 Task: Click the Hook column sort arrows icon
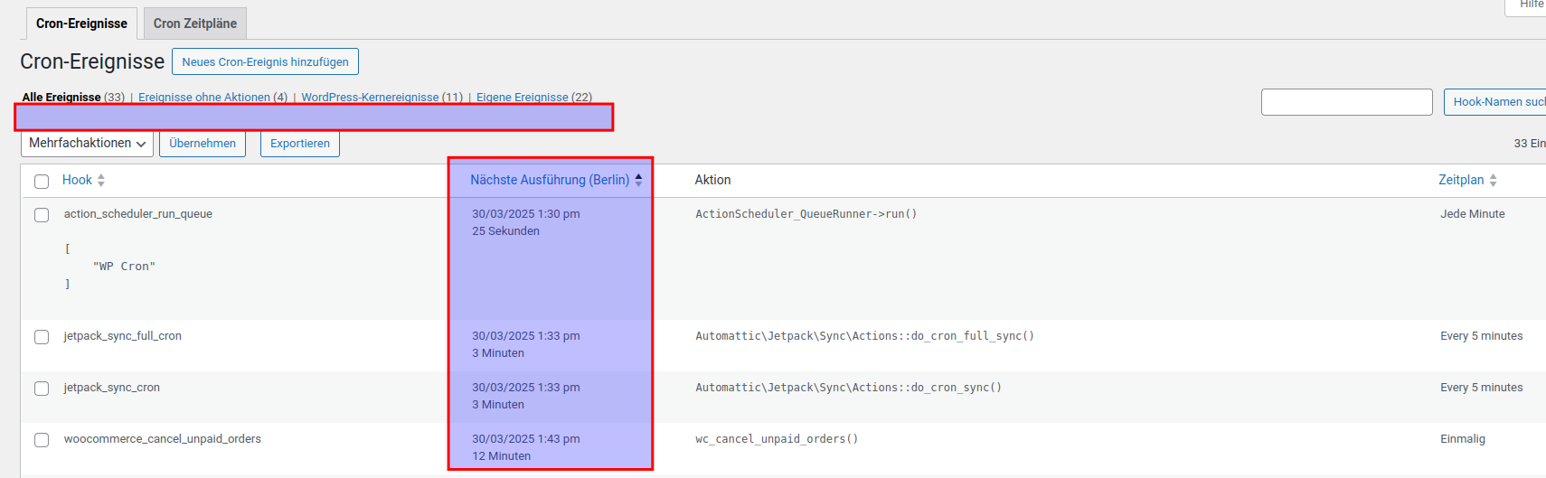click(101, 181)
